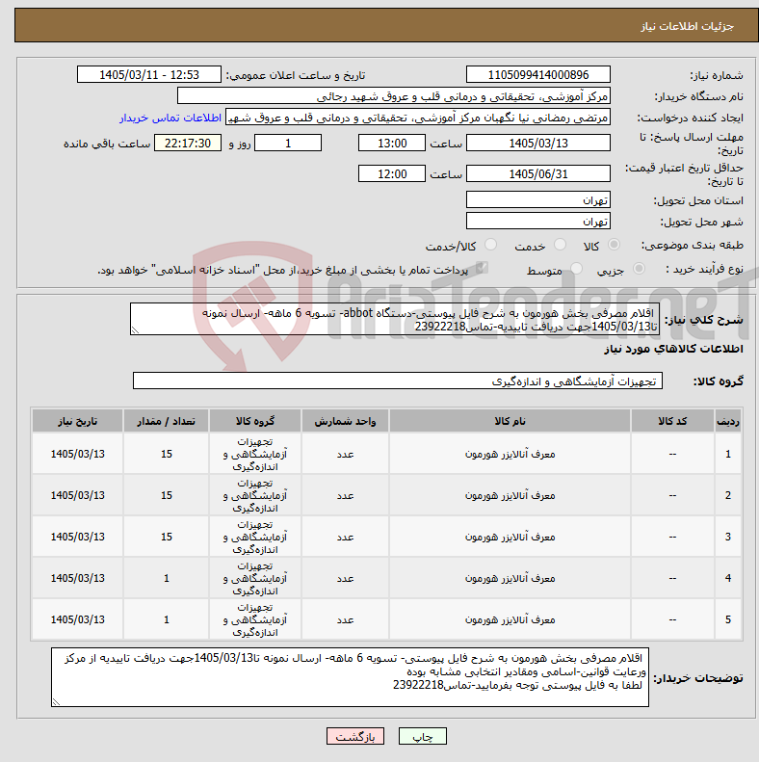Select the متوسط purchase type radio

[x=576, y=268]
